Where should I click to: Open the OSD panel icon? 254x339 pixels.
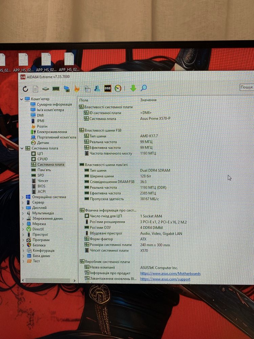coord(107,88)
